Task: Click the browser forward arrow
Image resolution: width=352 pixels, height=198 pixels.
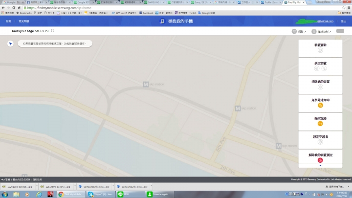Action: tap(8, 8)
